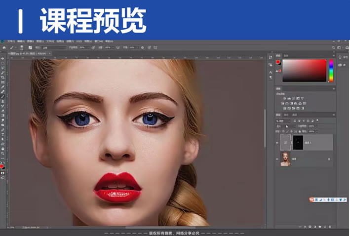
Task: Open layer opacity dropdown arrow
Action: (316, 126)
